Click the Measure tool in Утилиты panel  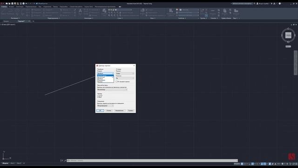213,12
